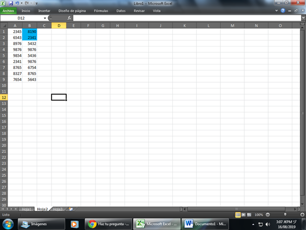
Task: Switch to the Hoja3 sheet tab
Action: coord(58,209)
